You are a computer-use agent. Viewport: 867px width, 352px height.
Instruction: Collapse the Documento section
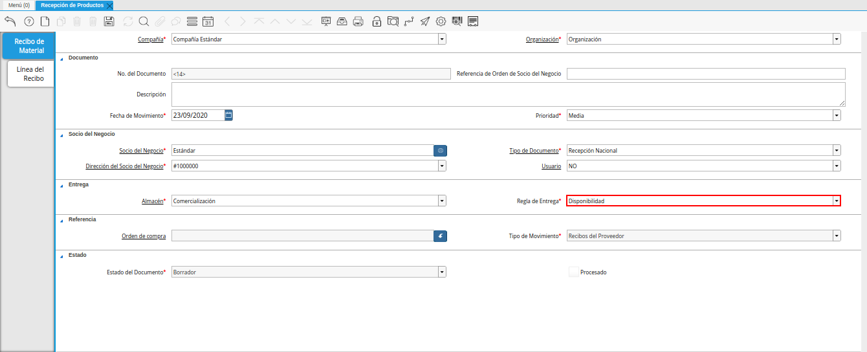coord(62,58)
